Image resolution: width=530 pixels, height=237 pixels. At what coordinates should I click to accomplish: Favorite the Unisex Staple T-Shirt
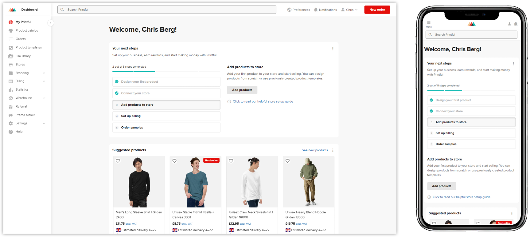click(174, 161)
